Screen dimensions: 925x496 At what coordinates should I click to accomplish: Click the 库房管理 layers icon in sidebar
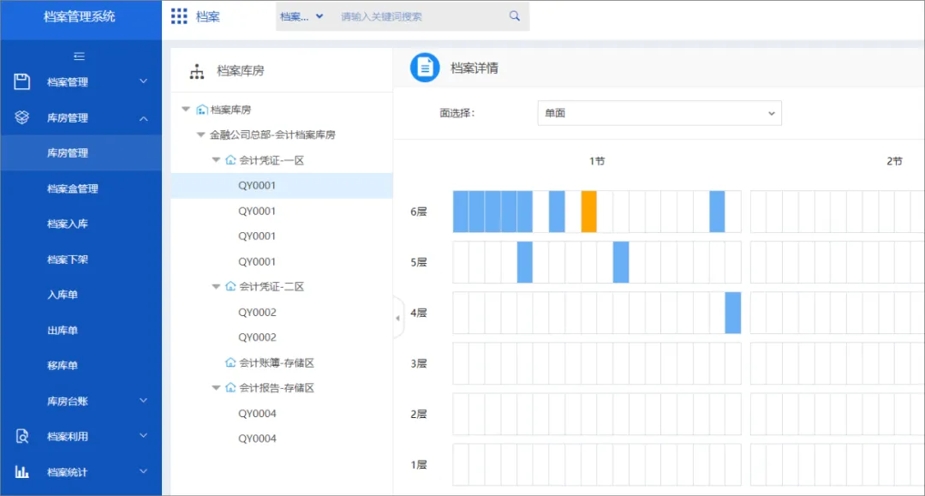21,117
